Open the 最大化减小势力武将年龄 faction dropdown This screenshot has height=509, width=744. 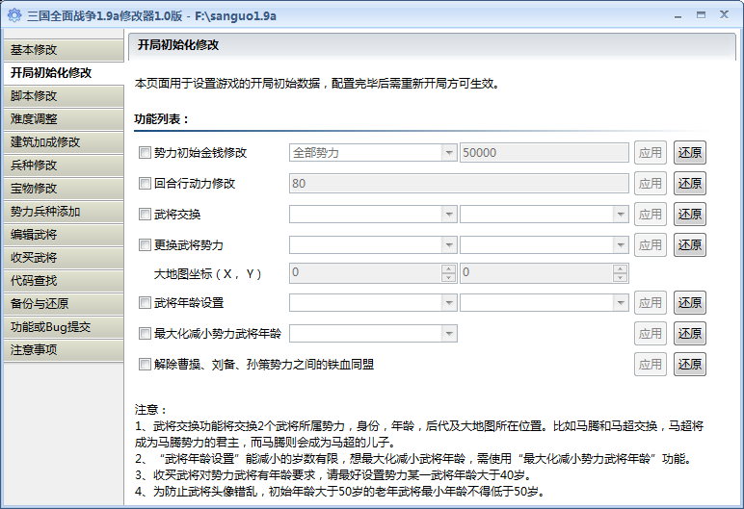pos(373,334)
